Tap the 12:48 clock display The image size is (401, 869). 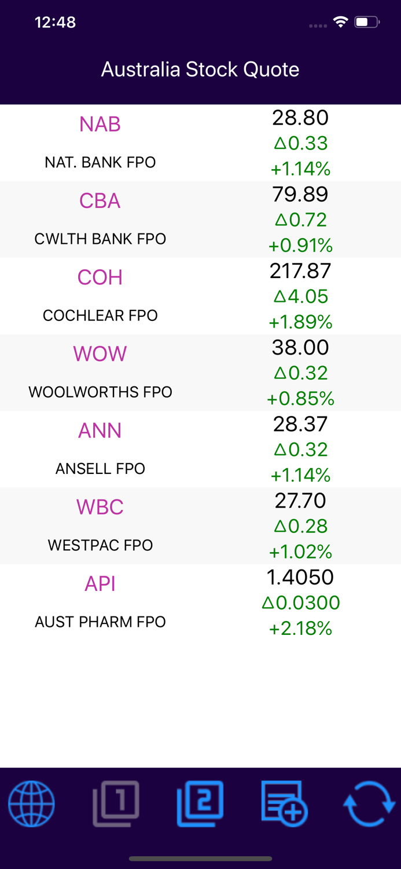coord(55,22)
